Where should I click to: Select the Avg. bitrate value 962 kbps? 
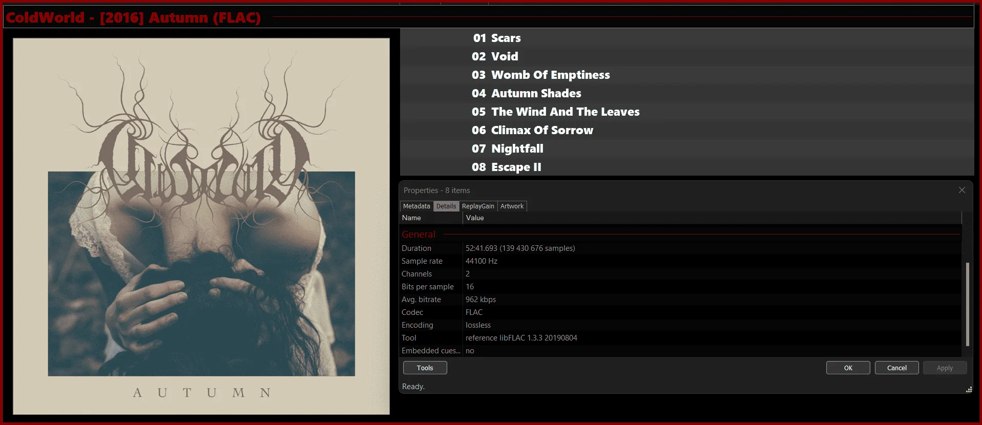(480, 300)
